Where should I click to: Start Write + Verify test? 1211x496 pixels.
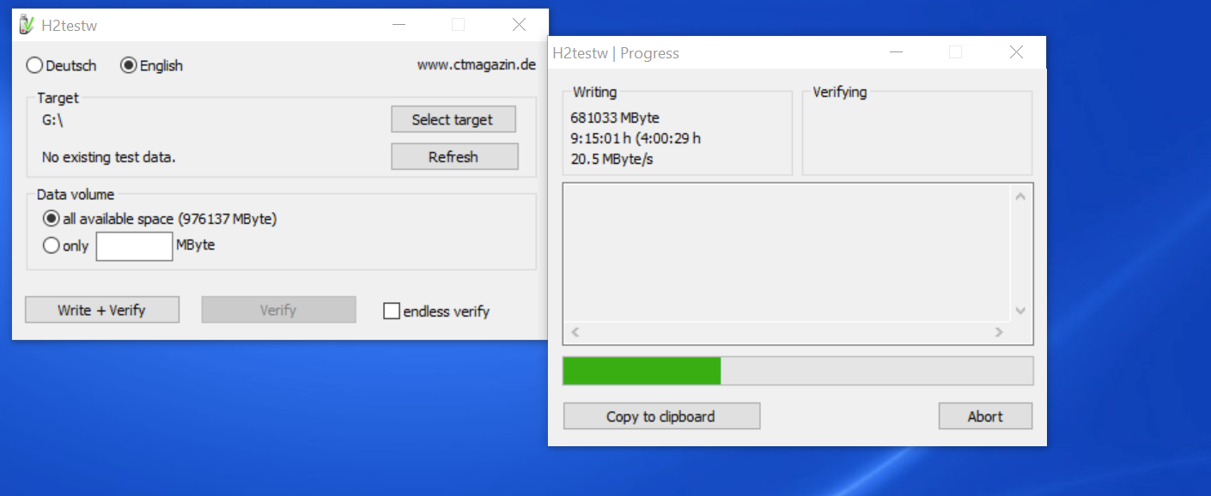pos(101,310)
